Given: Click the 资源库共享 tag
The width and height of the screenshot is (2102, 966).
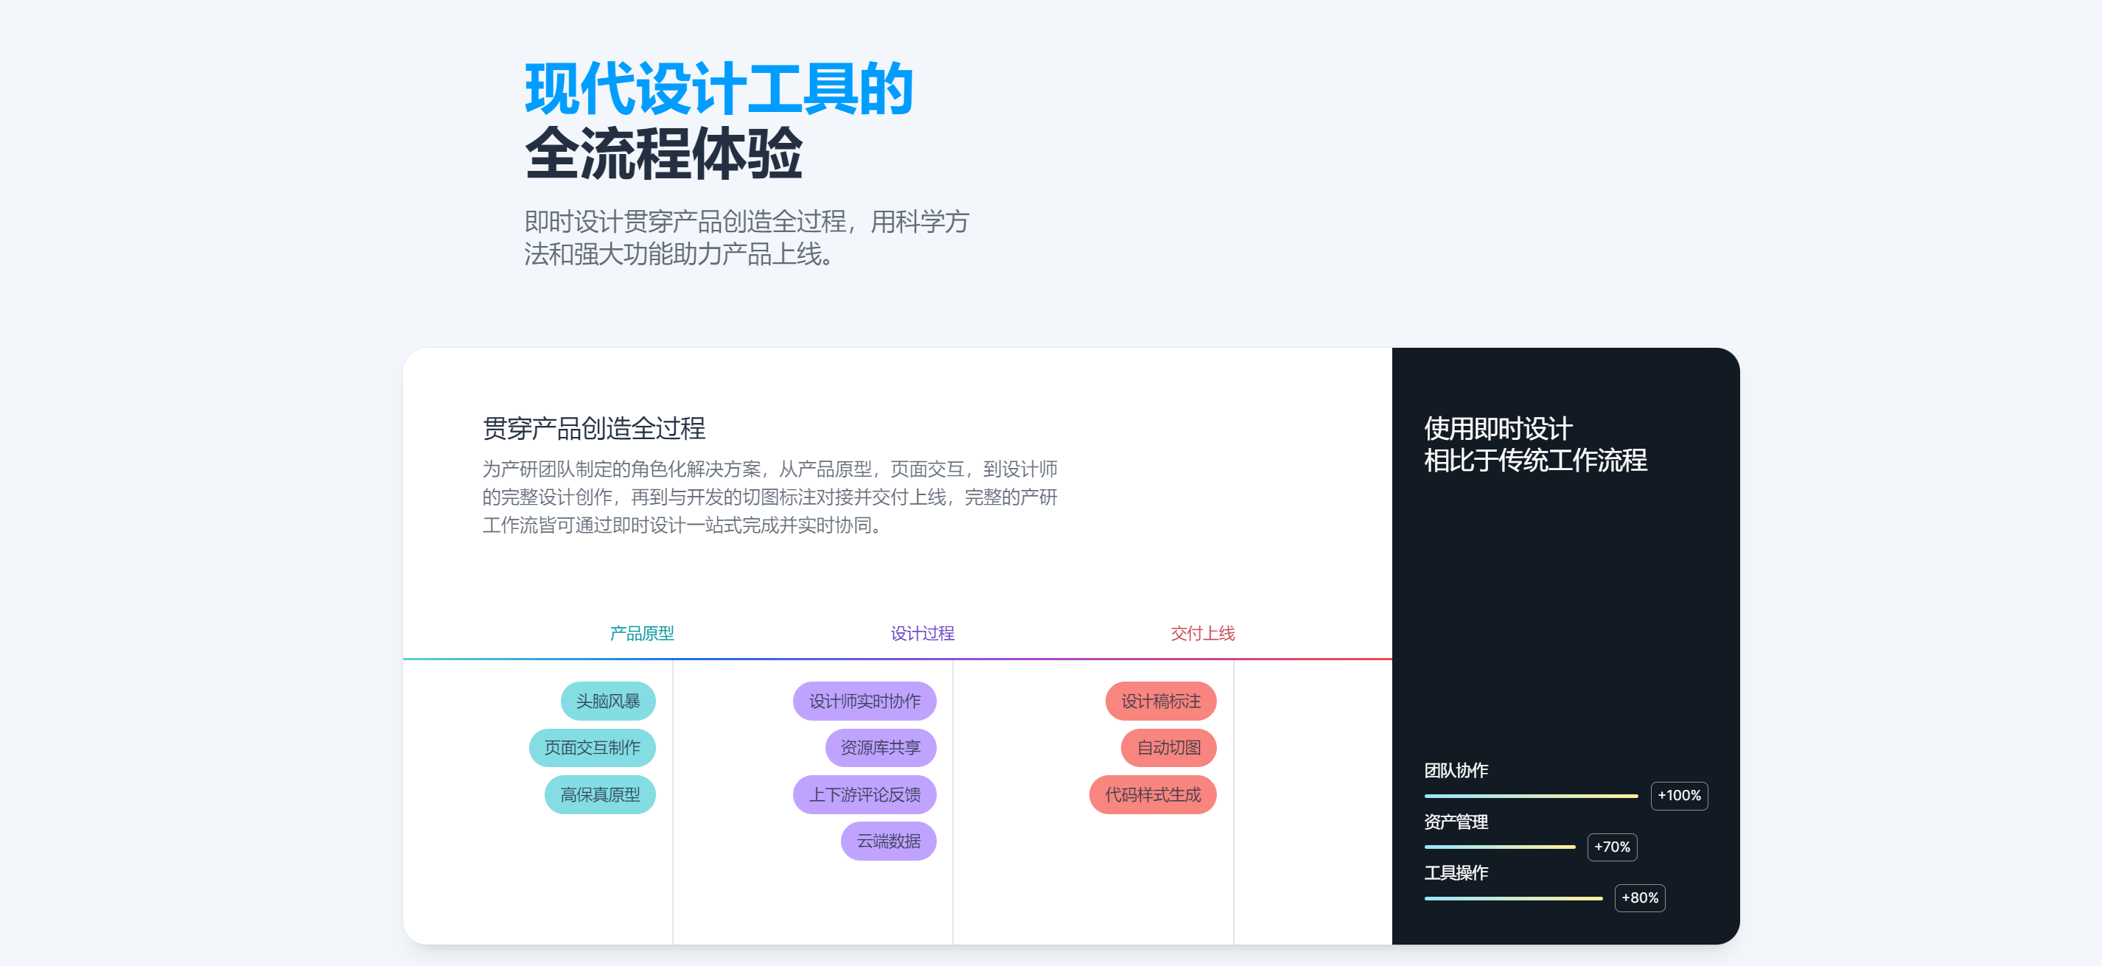Looking at the screenshot, I should (x=881, y=747).
